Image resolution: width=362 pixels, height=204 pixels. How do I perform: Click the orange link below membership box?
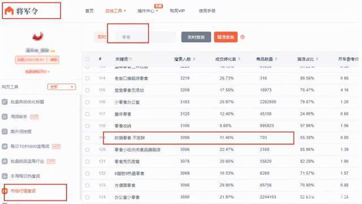37,72
